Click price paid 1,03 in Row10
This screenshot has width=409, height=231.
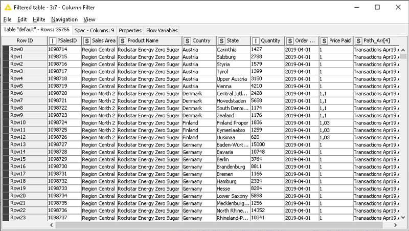[x=336, y=122]
